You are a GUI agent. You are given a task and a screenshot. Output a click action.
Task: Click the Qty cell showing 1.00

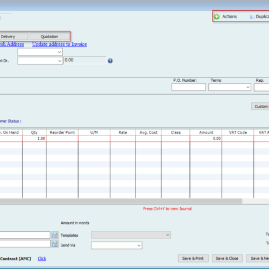[x=34, y=139]
